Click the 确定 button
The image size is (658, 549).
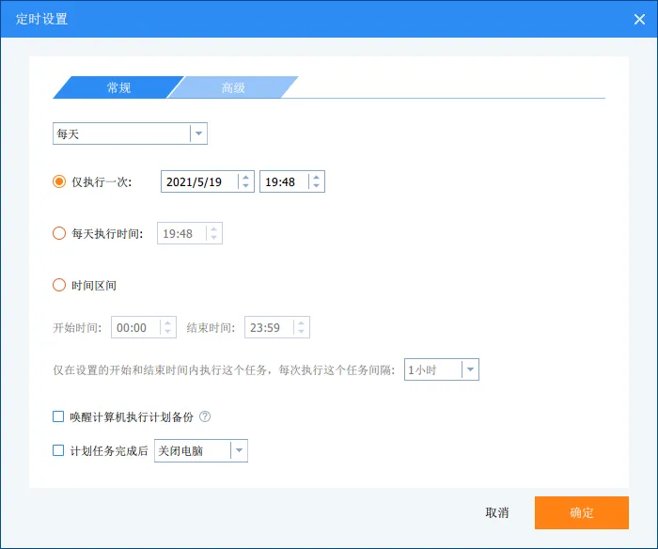click(582, 512)
